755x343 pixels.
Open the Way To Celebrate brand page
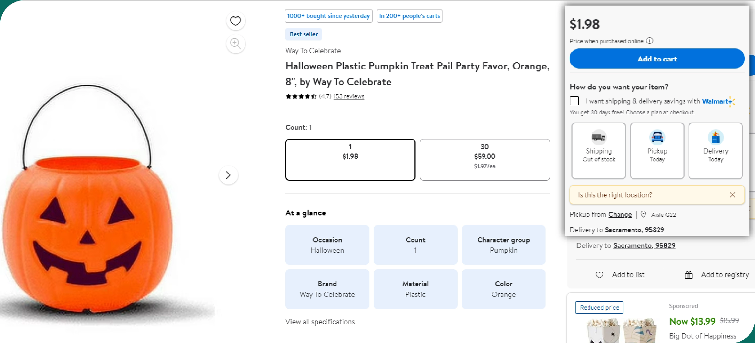313,50
